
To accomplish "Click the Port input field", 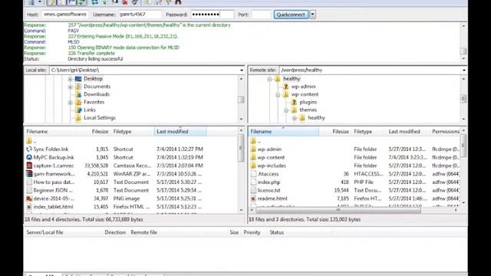I will 261,15.
